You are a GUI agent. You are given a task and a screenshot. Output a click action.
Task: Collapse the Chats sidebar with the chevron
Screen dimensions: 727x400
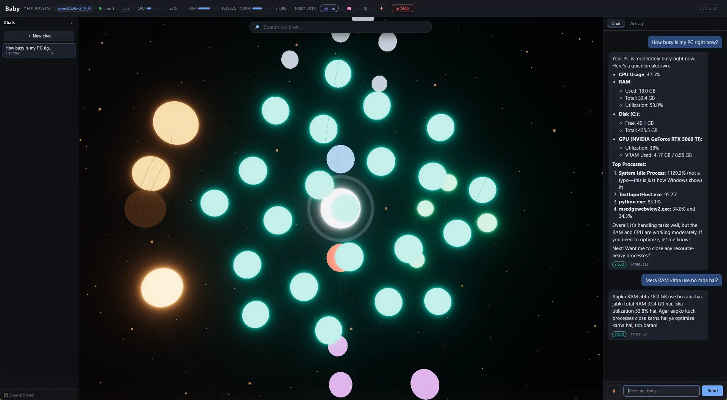(71, 23)
